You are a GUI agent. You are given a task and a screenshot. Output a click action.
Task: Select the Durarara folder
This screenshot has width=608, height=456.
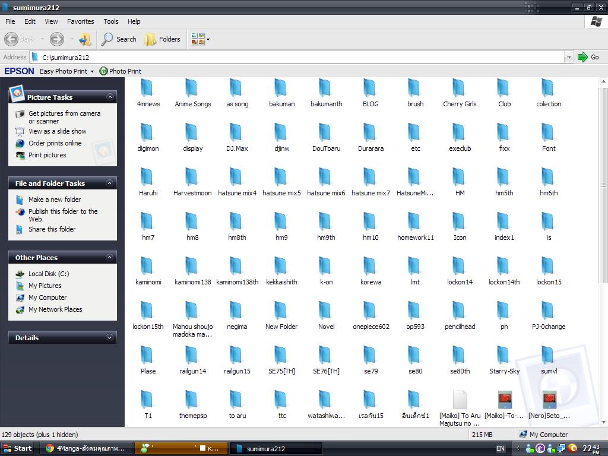[370, 138]
